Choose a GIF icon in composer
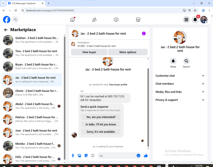Viewport: 213px width, 167px height. [x=92, y=155]
